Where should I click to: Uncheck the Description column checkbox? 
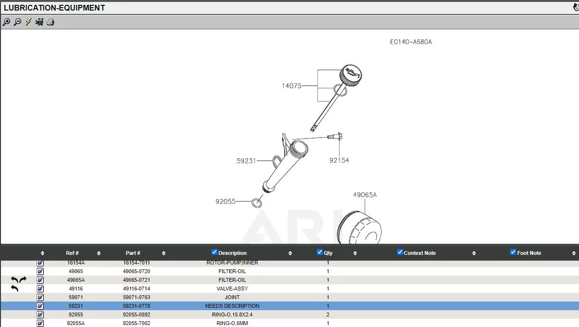pos(214,252)
